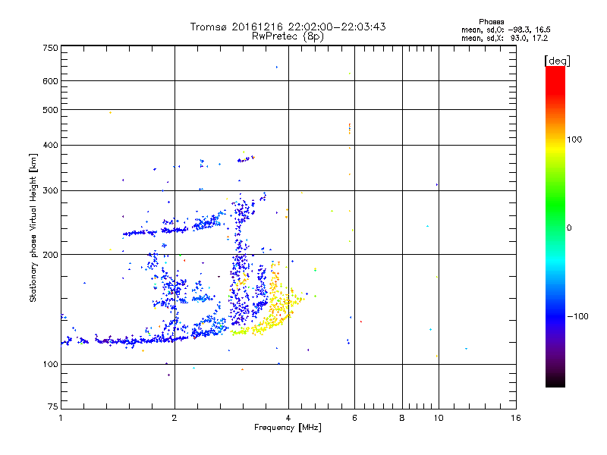Click the yellow region of the colorbar near 100

point(555,149)
